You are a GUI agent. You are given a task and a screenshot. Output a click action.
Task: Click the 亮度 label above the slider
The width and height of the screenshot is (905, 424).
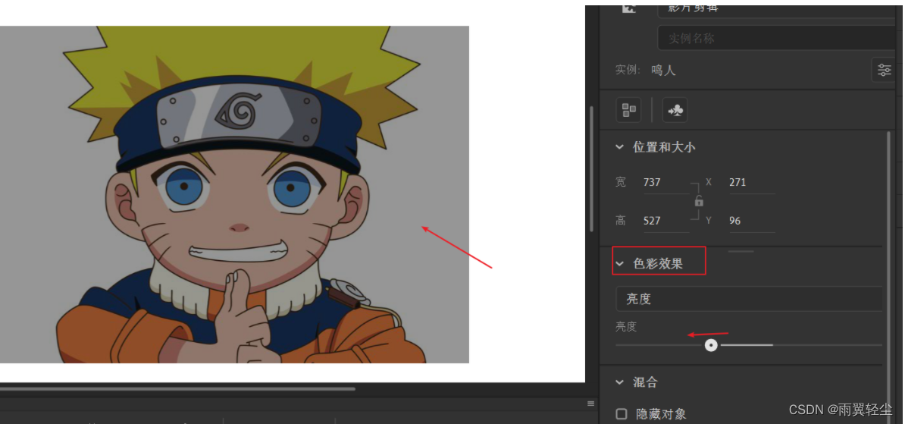coord(625,327)
